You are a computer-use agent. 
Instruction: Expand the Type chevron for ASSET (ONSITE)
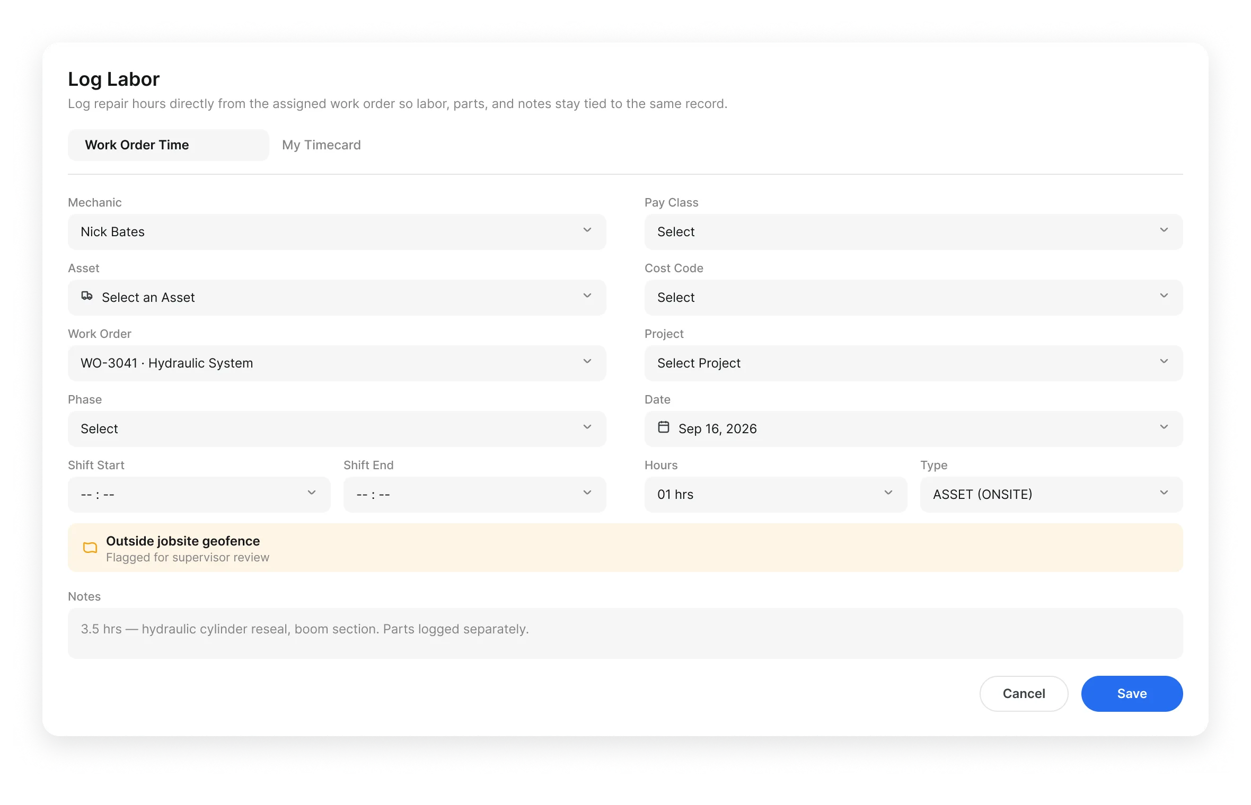(x=1164, y=493)
